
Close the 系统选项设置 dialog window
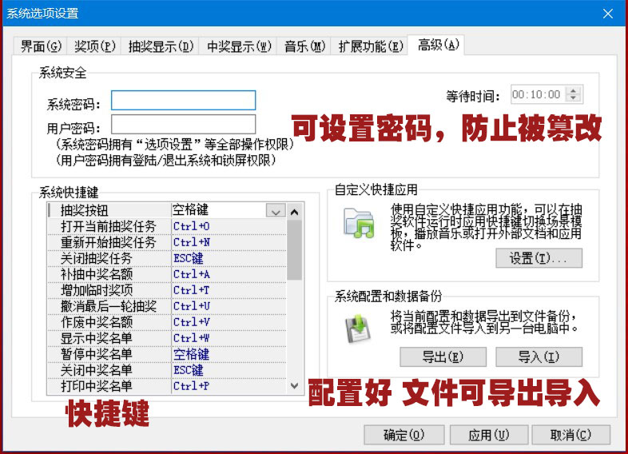pyautogui.click(x=608, y=14)
